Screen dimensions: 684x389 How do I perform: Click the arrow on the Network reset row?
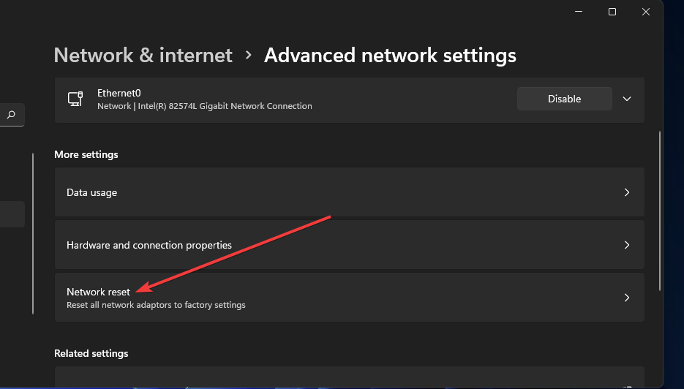click(x=627, y=298)
